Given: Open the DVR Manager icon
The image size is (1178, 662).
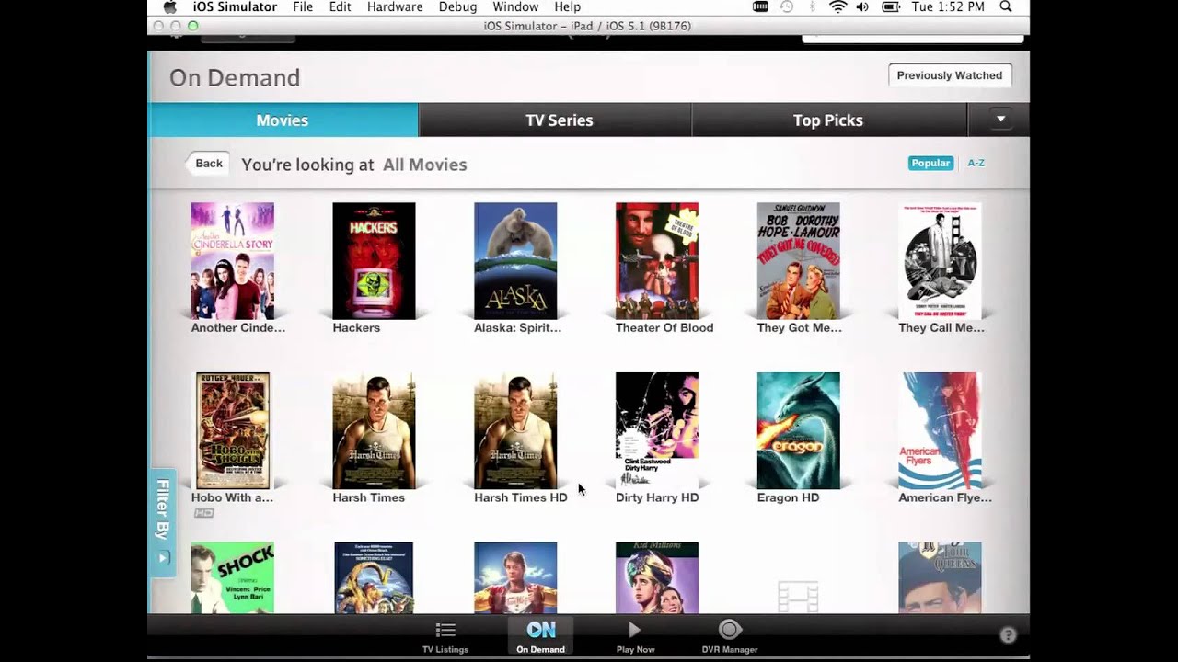Looking at the screenshot, I should [x=730, y=636].
